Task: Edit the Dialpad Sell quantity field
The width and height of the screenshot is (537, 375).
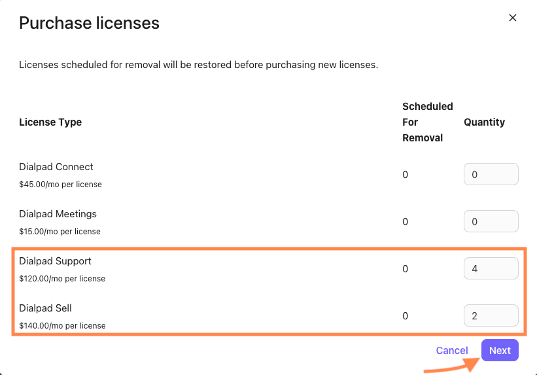Action: point(491,315)
